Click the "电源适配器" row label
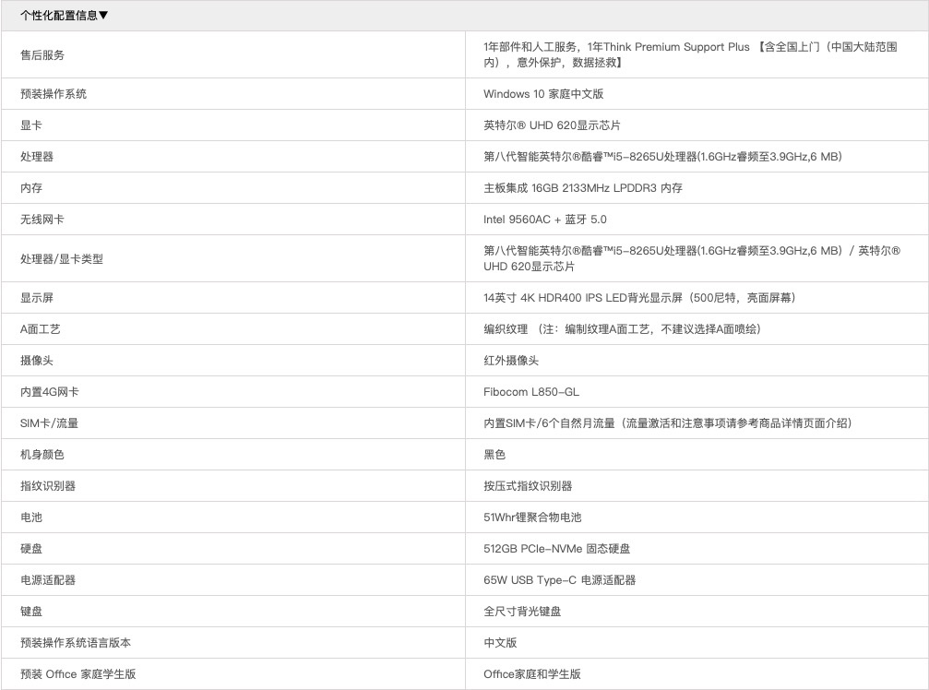Screen dimensions: 929x690 coord(48,580)
